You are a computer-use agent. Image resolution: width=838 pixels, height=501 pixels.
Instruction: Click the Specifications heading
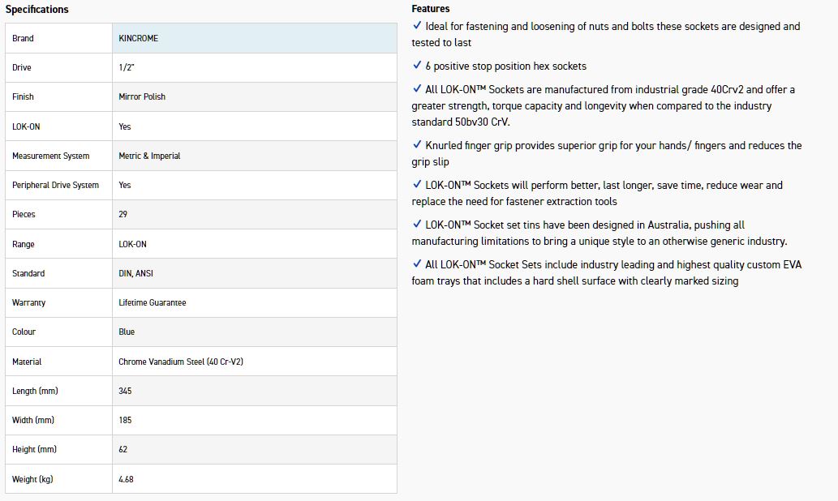click(37, 10)
